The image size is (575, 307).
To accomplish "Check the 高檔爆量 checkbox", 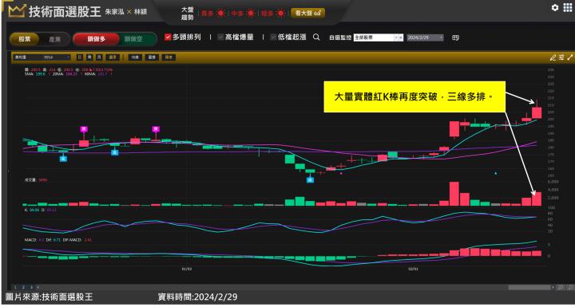I will [x=220, y=37].
